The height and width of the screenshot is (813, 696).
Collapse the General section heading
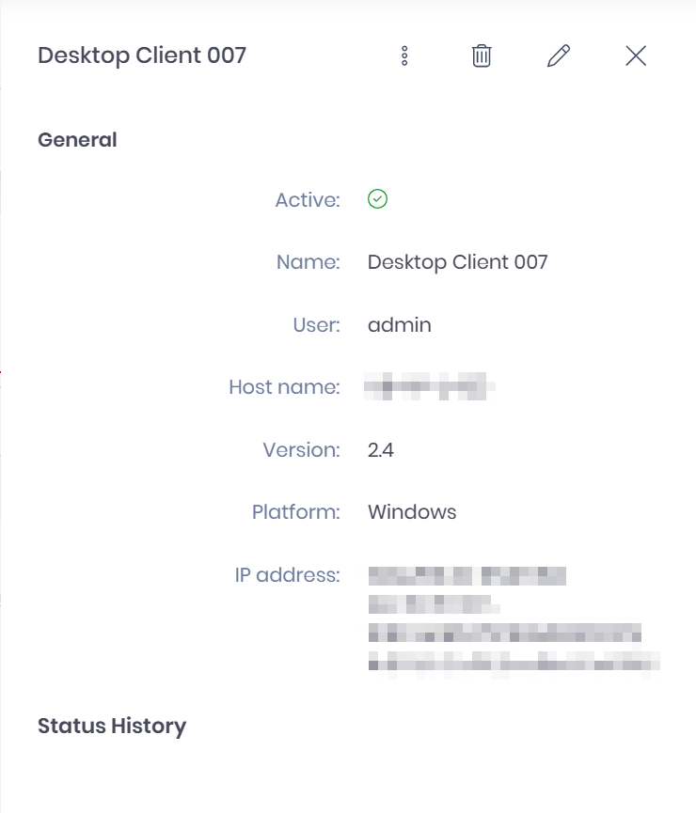point(77,139)
